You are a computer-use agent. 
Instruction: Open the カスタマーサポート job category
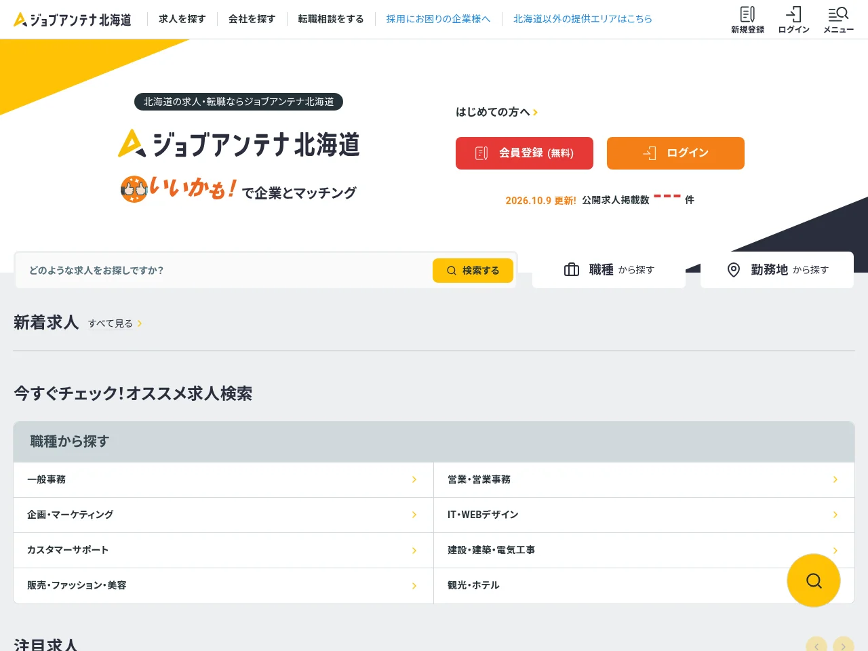tap(224, 550)
